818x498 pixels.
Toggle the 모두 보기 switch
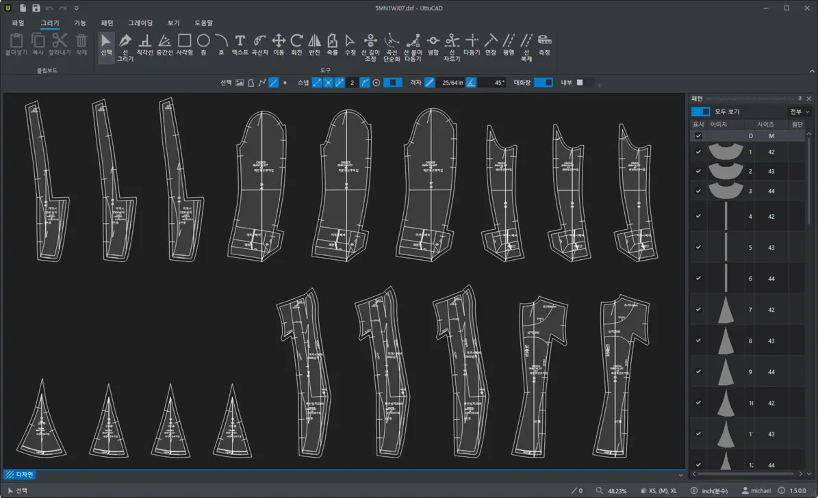pyautogui.click(x=700, y=112)
